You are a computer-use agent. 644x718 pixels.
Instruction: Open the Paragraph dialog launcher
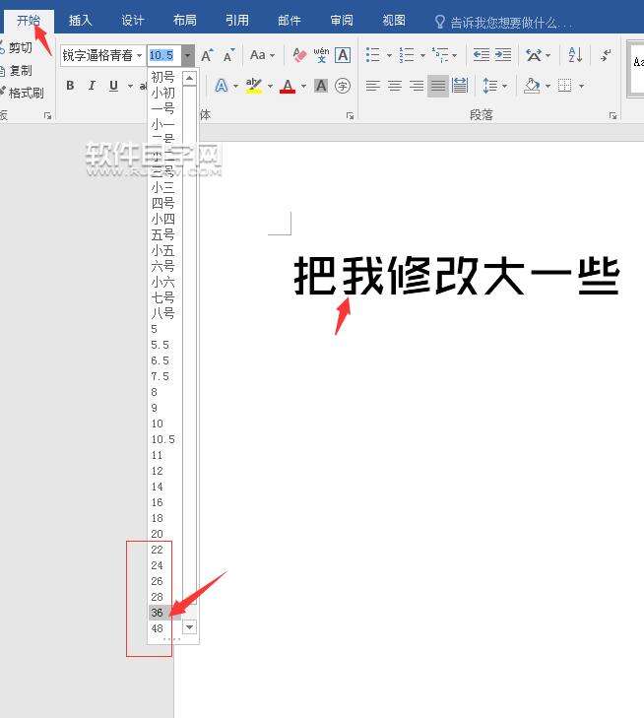pyautogui.click(x=612, y=116)
